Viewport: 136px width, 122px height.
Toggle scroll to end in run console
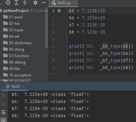tap(3, 120)
